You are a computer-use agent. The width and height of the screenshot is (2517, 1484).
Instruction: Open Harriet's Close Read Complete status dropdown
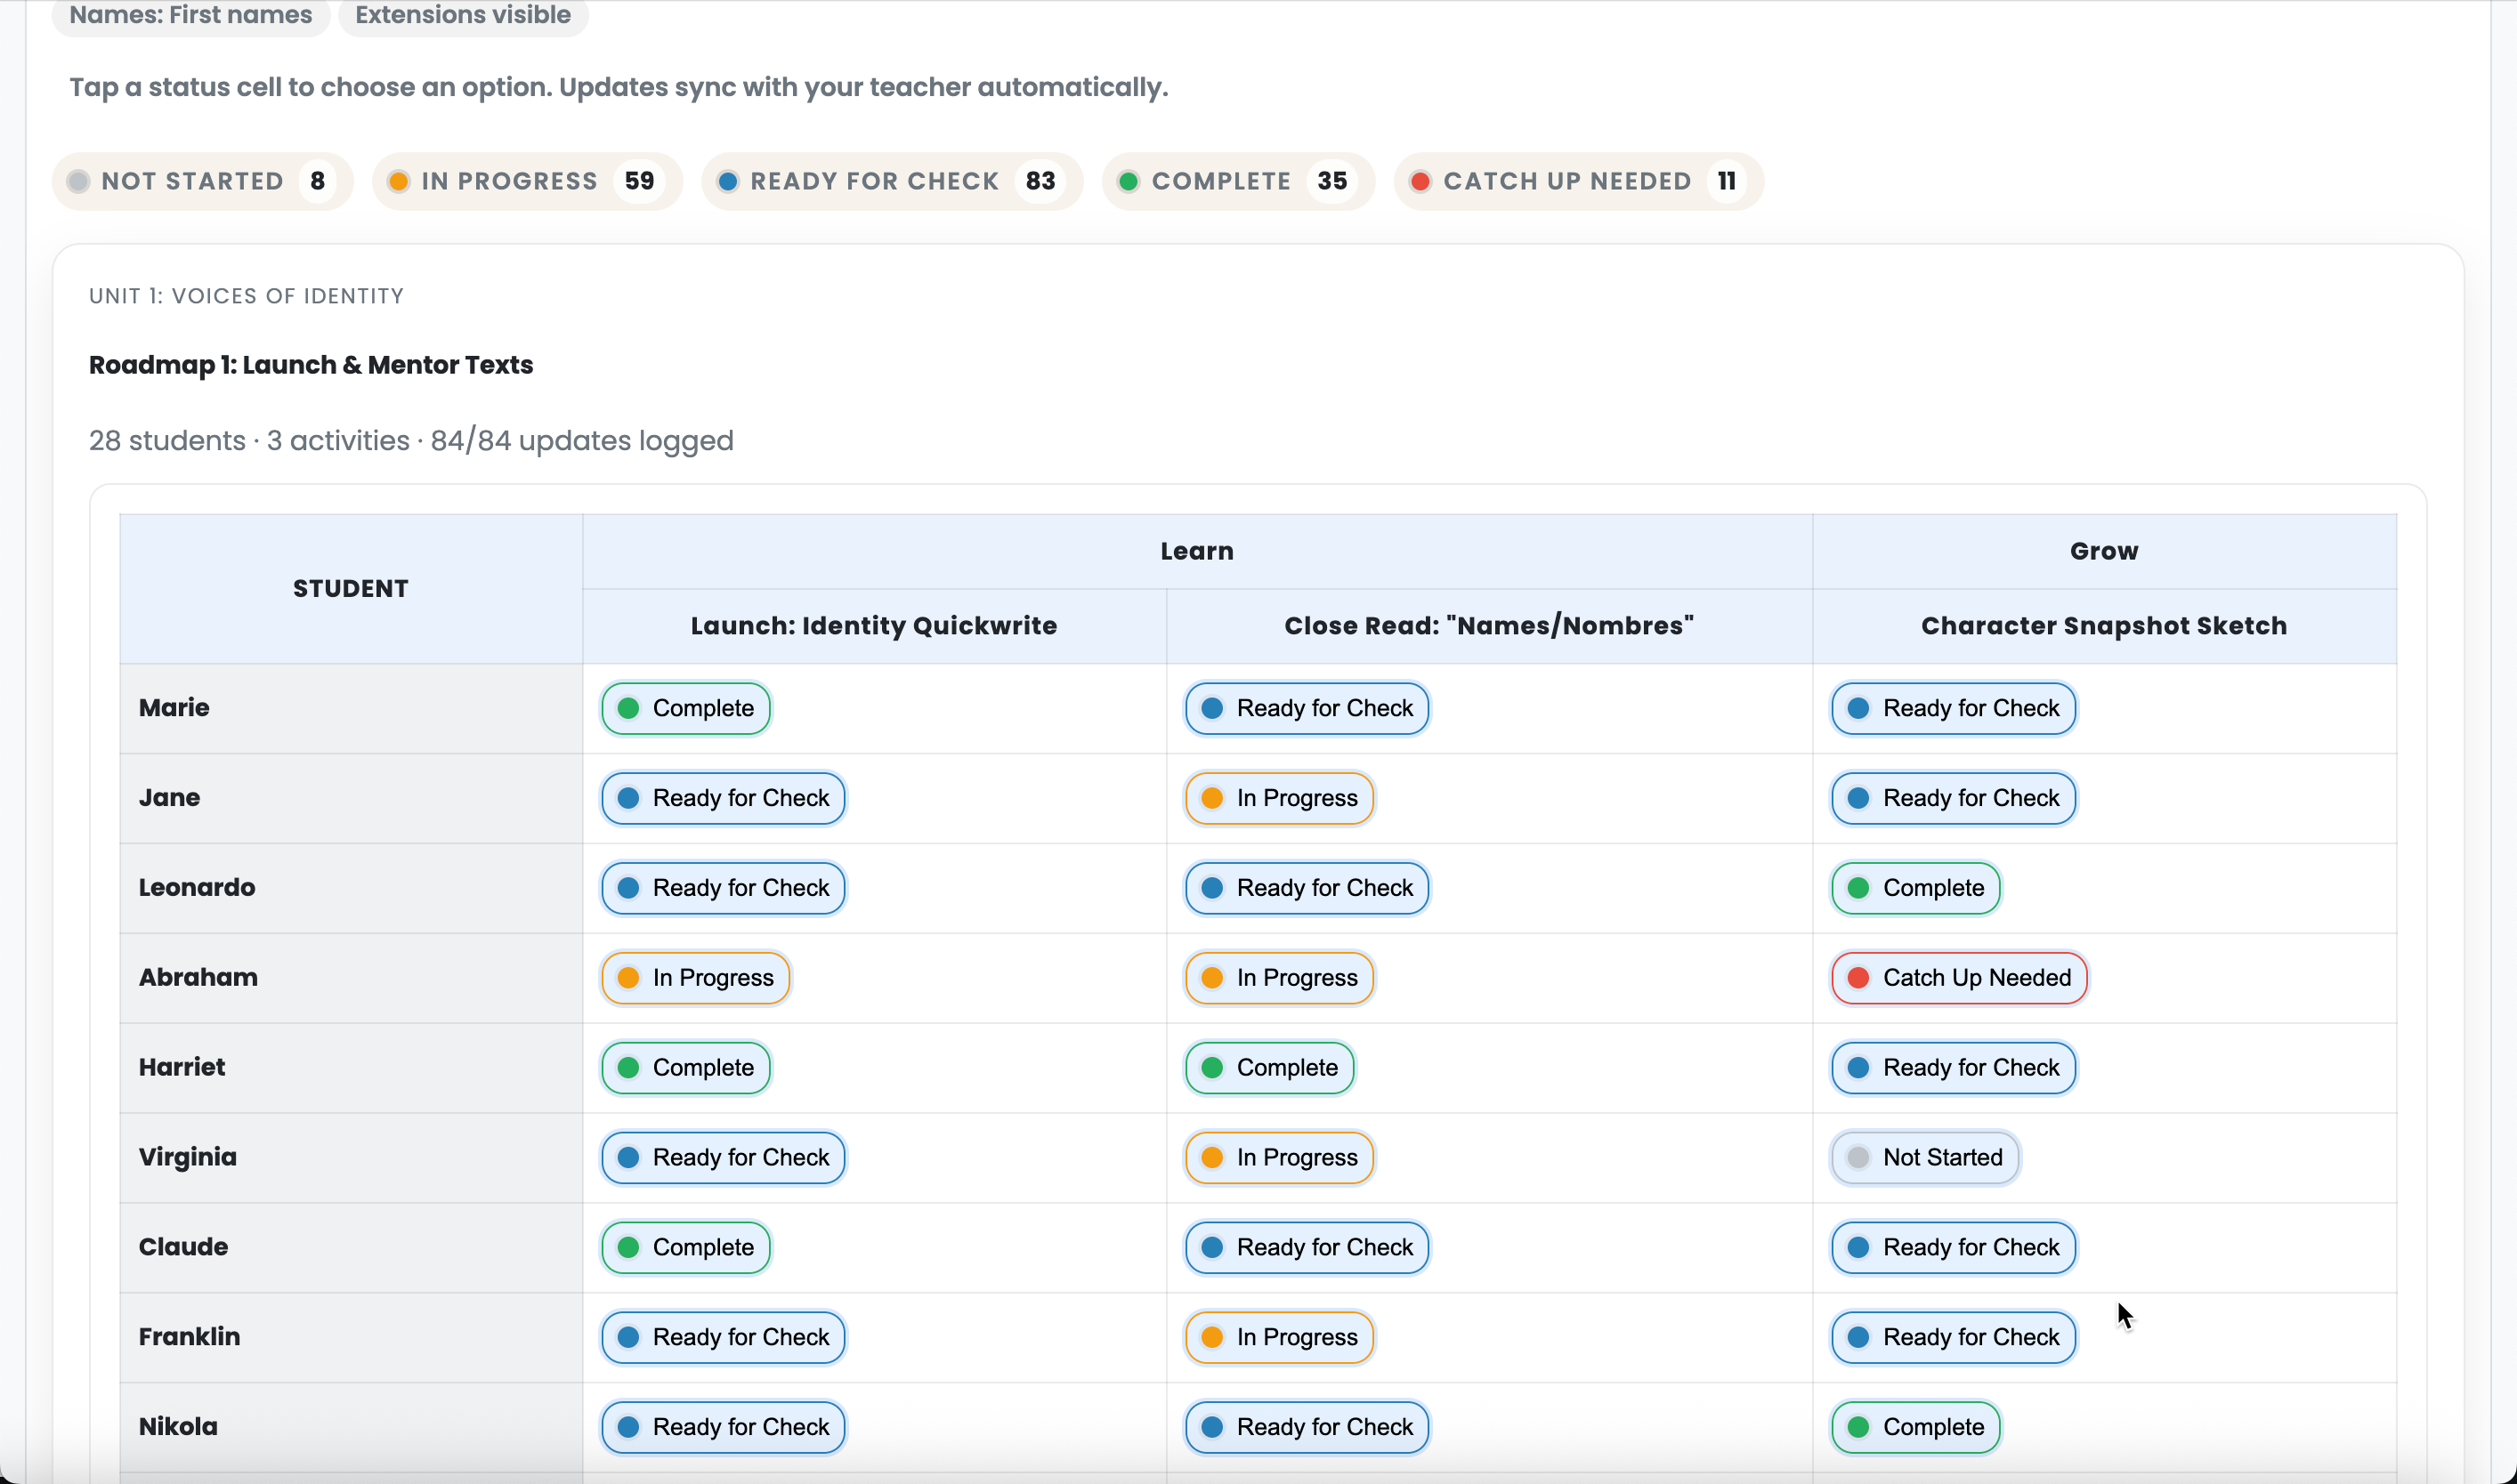[x=1268, y=1068]
